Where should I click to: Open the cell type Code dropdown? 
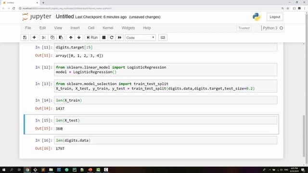[141, 37]
